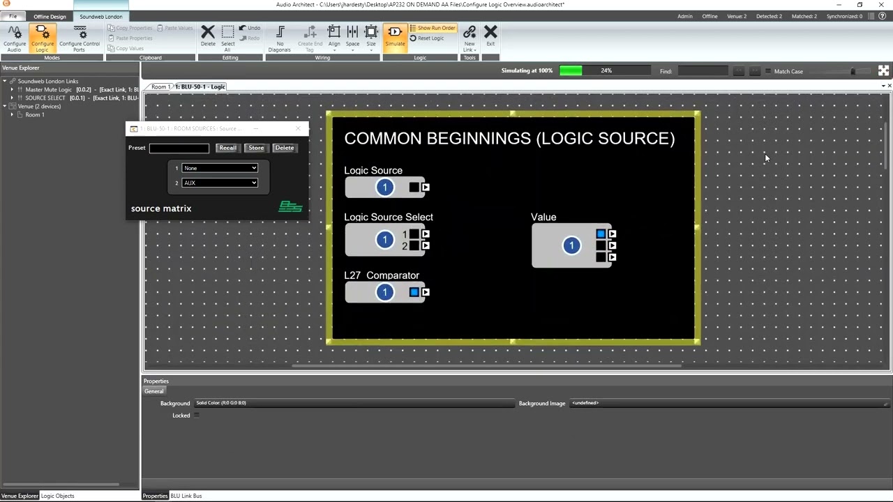Screen dimensions: 893x502
Task: Toggle Show Run Order
Action: pos(433,28)
